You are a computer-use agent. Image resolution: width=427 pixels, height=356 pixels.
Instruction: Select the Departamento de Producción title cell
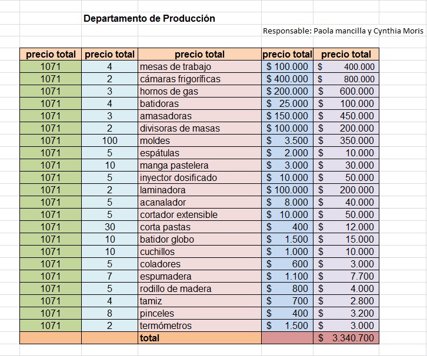[149, 18]
